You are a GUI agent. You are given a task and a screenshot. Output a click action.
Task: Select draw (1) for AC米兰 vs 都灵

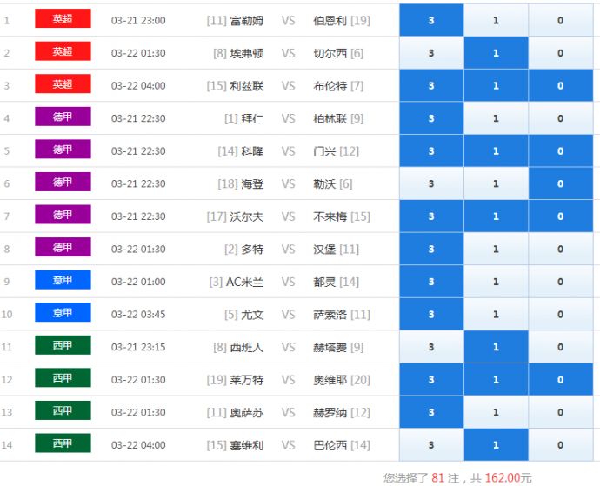(x=496, y=282)
